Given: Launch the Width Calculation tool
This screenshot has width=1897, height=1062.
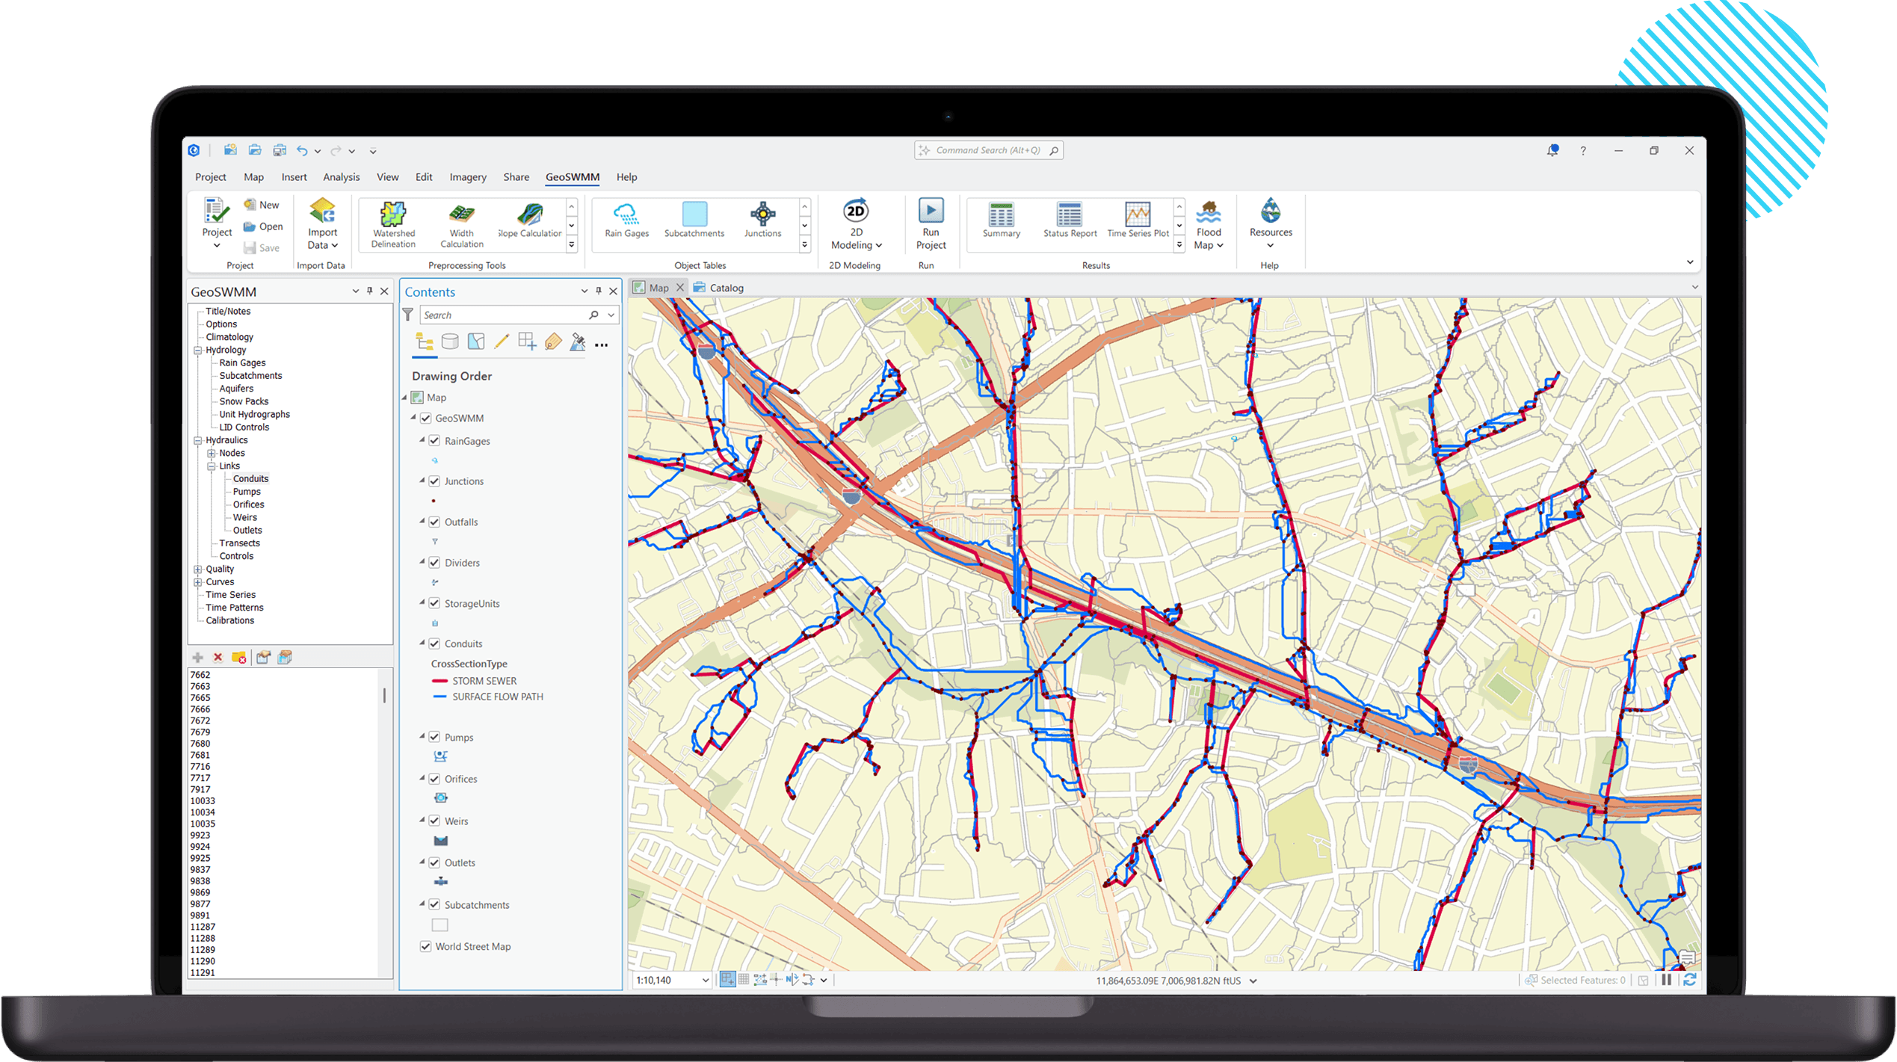Looking at the screenshot, I should tap(460, 224).
